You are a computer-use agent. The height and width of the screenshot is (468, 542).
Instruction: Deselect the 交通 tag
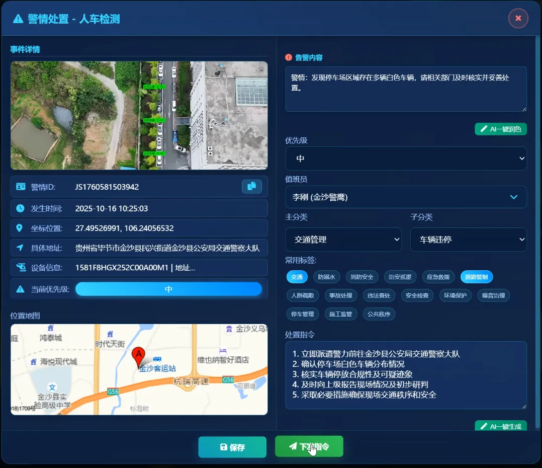pos(297,277)
